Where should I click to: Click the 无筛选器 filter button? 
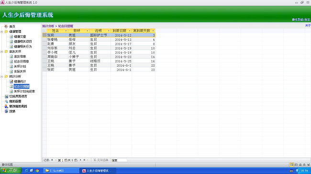[101, 160]
